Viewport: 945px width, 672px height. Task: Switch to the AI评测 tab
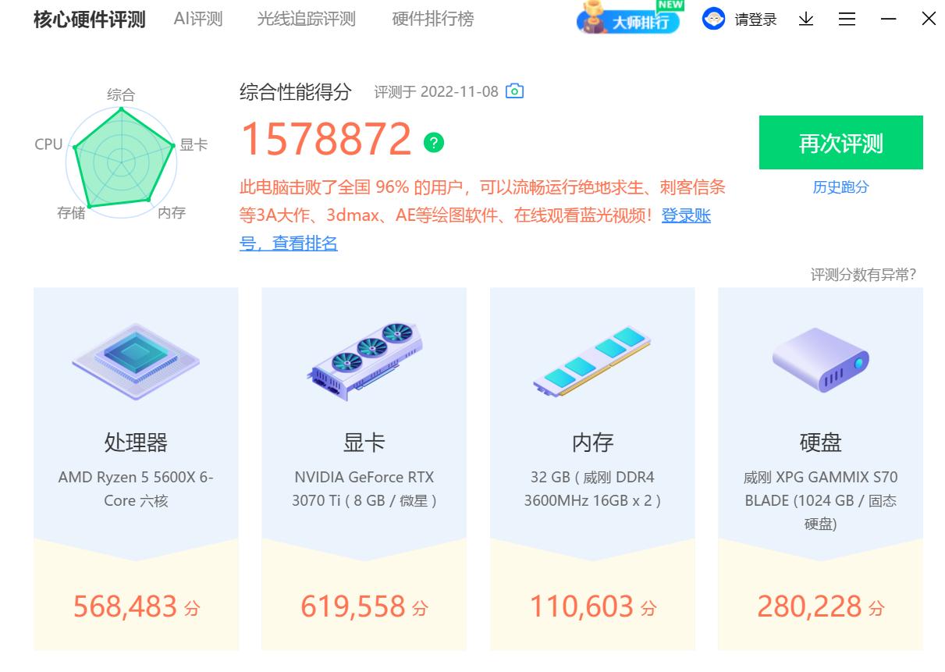pyautogui.click(x=198, y=19)
